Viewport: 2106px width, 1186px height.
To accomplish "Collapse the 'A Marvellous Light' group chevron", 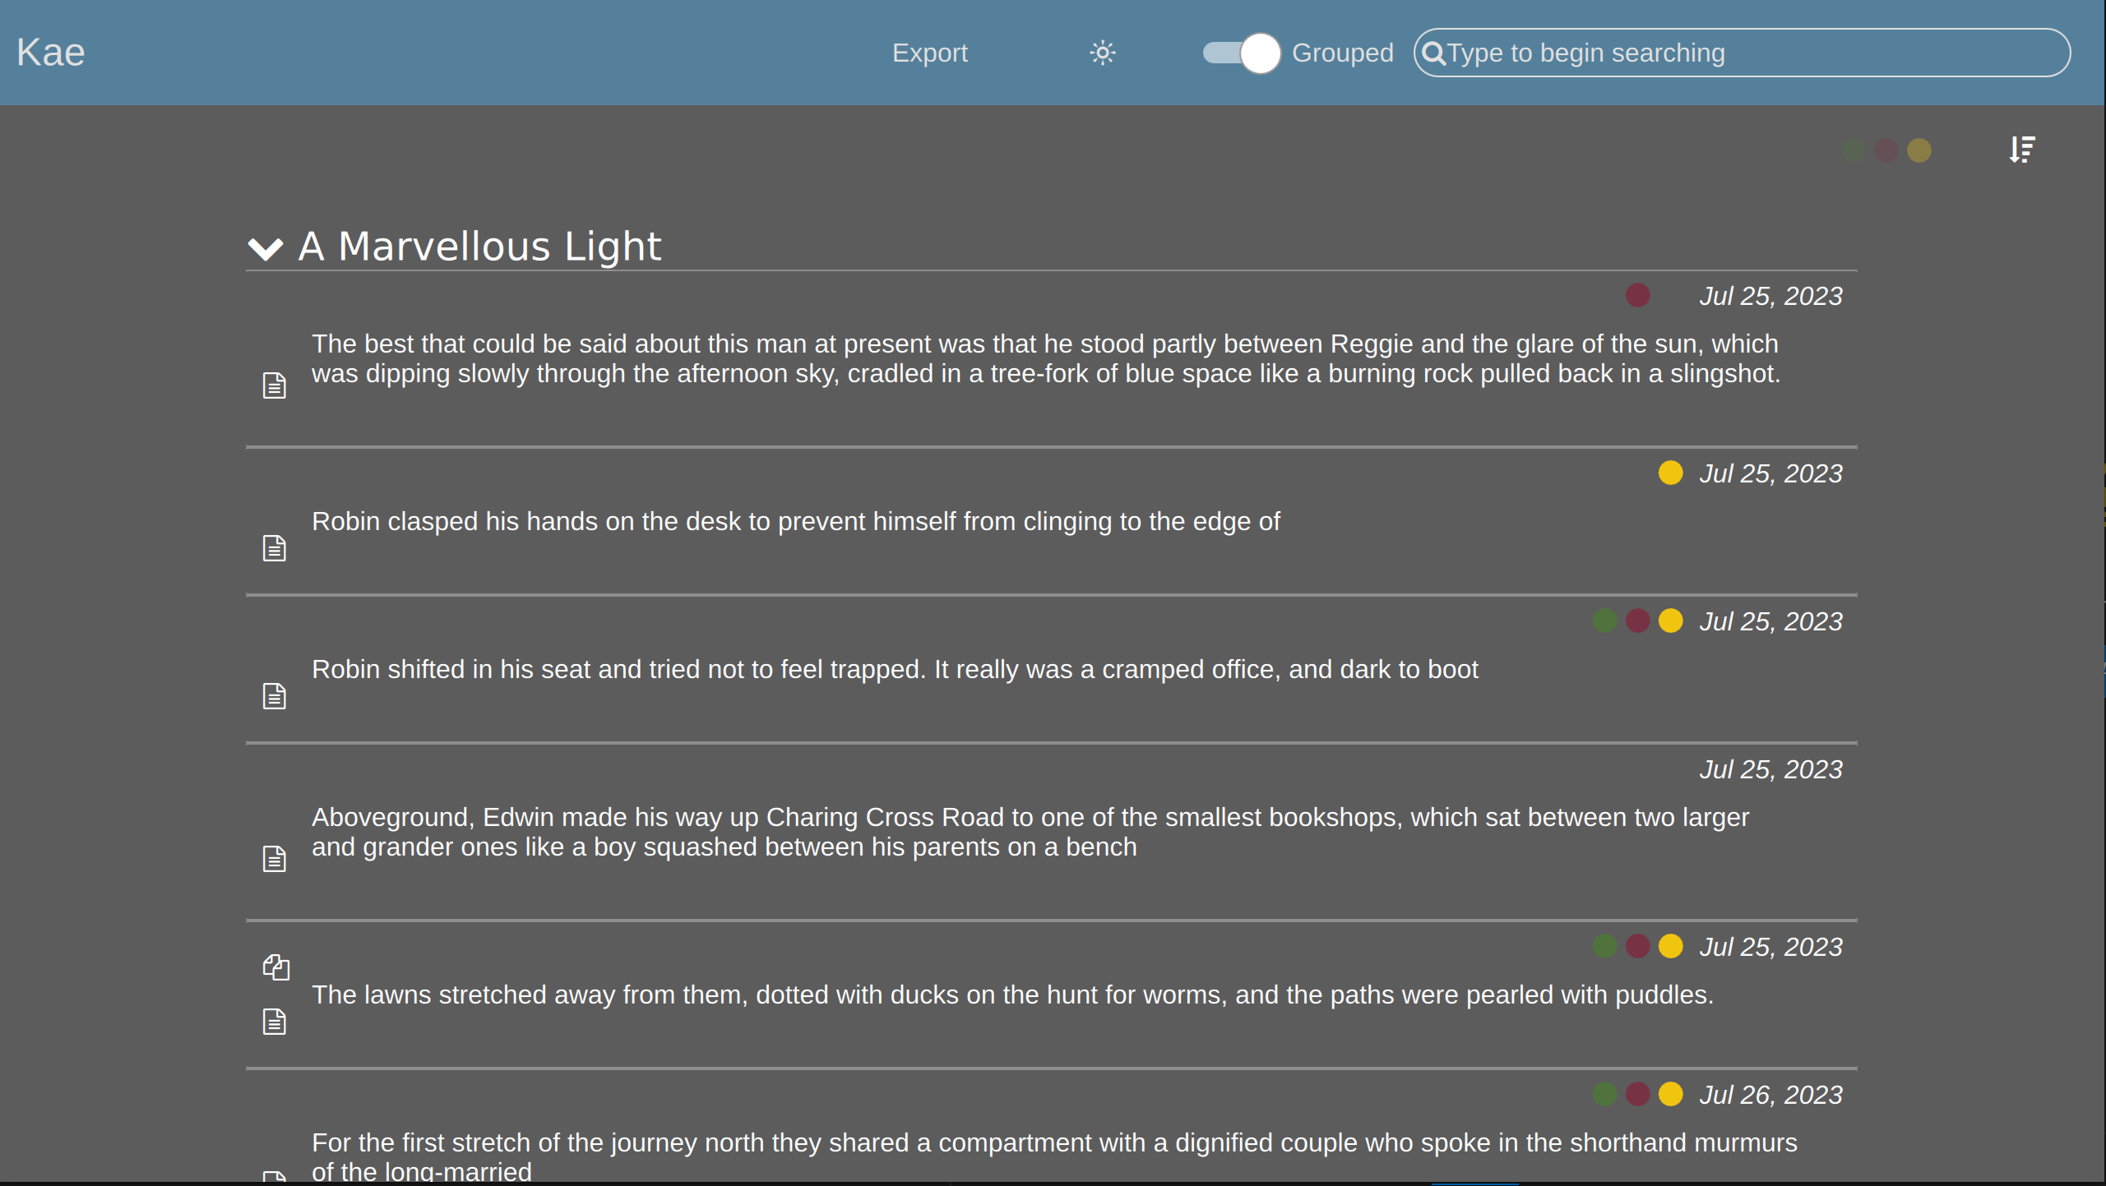I will [x=265, y=247].
